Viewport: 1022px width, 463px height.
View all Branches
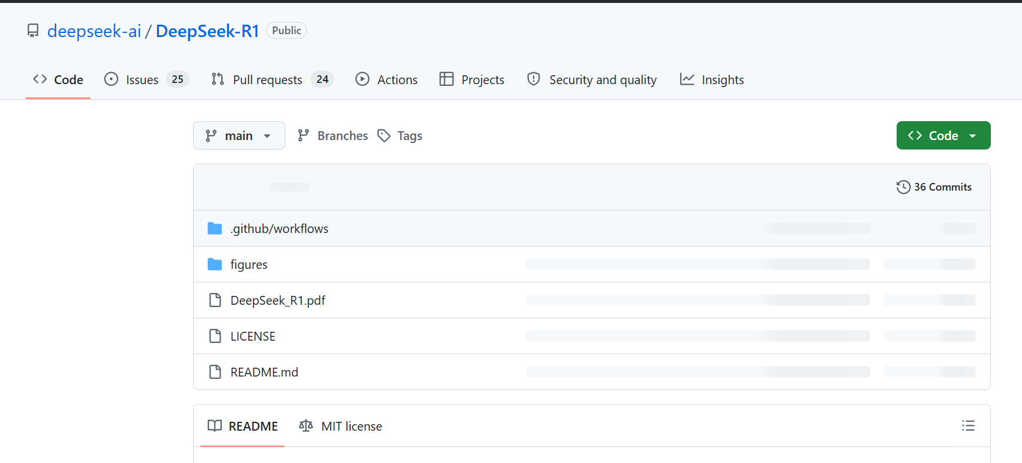333,136
